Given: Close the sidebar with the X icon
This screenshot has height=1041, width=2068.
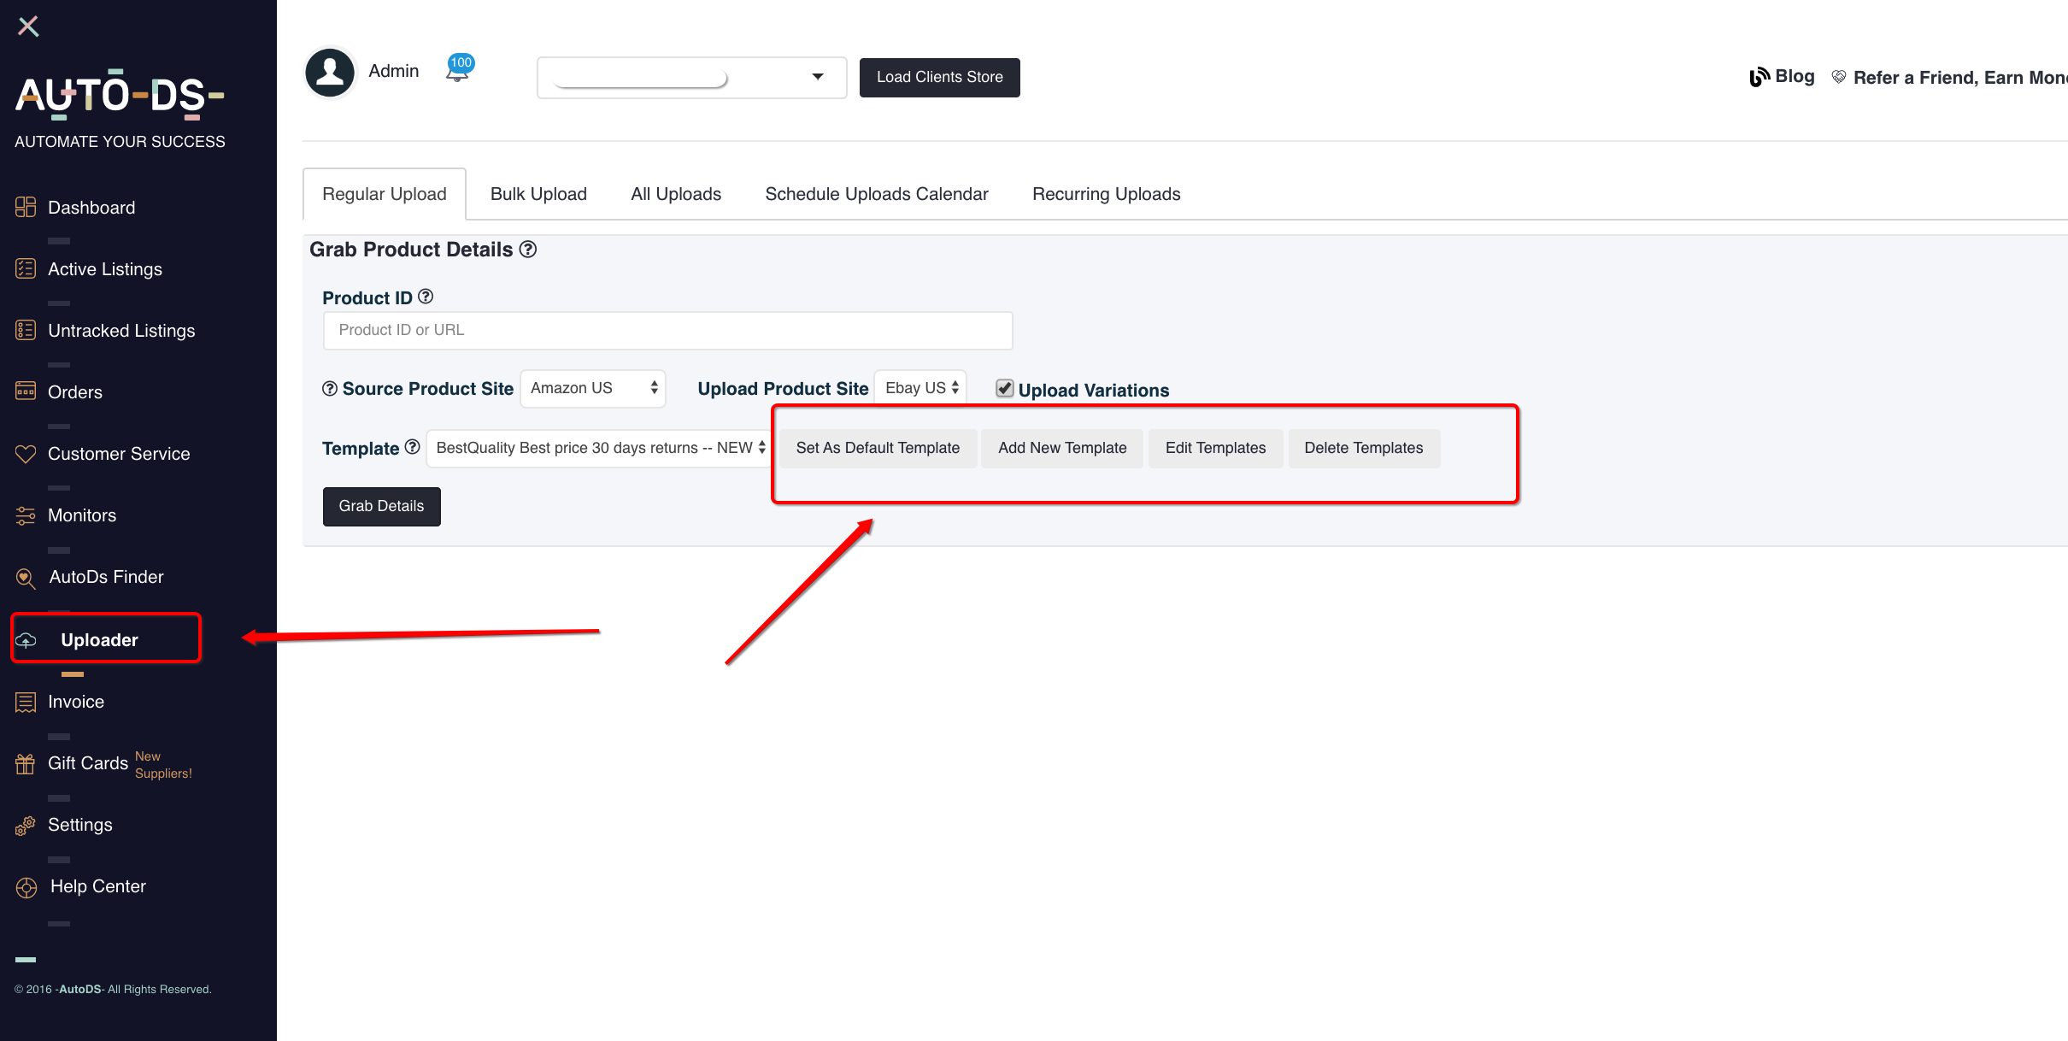Looking at the screenshot, I should point(28,26).
